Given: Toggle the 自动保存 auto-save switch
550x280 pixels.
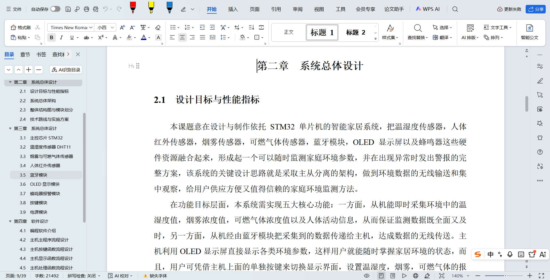Looking at the screenshot, I should point(55,9).
